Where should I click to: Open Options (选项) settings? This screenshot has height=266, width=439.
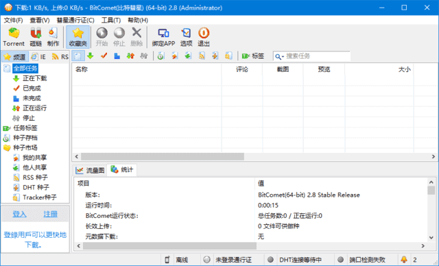[186, 36]
